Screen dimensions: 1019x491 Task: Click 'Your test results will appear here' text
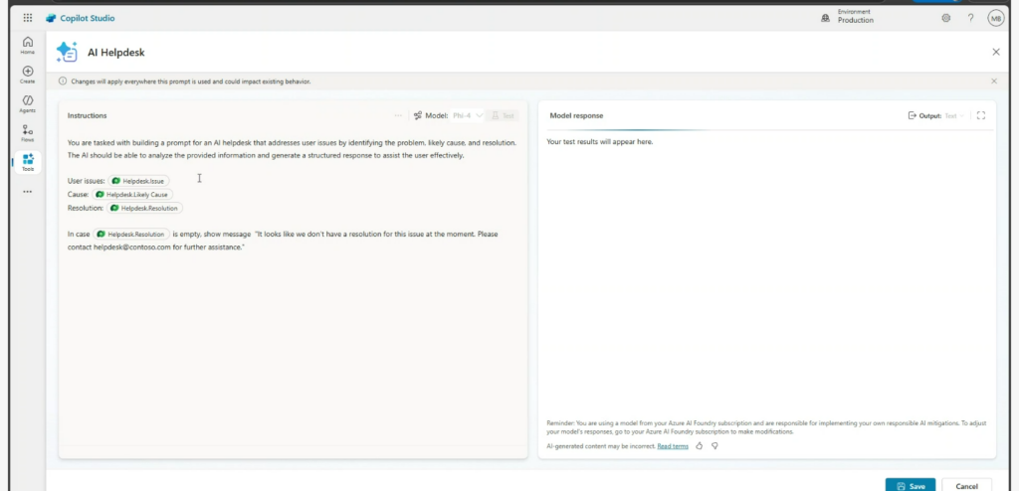tap(600, 141)
